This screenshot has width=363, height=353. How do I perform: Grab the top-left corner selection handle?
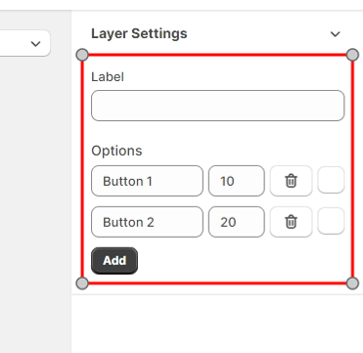coord(82,55)
